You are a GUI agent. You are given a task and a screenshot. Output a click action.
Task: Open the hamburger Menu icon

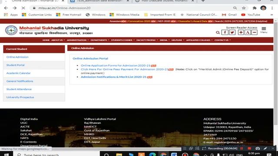point(264,30)
